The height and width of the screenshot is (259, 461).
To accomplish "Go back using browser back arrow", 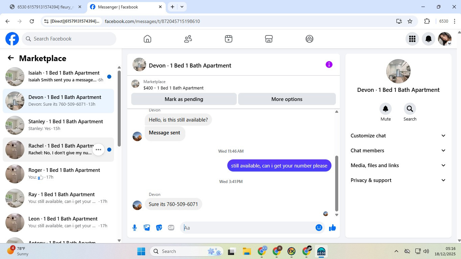I will click(x=7, y=21).
